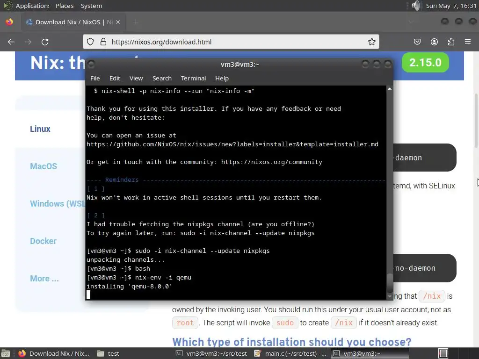Switch to main.c editor taskbar entry
Image resolution: width=479 pixels, height=359 pixels.
(291, 353)
